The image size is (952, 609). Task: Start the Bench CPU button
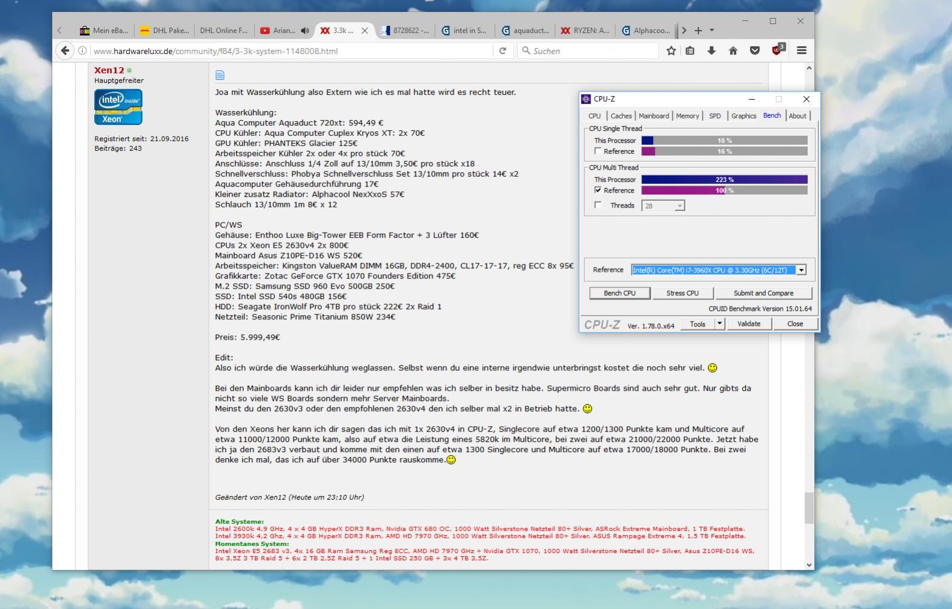click(x=620, y=293)
